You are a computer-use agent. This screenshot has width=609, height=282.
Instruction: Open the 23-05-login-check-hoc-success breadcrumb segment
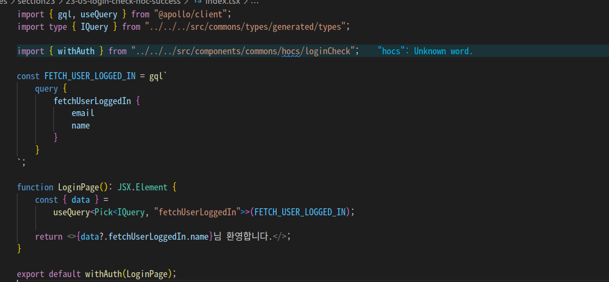(x=123, y=2)
